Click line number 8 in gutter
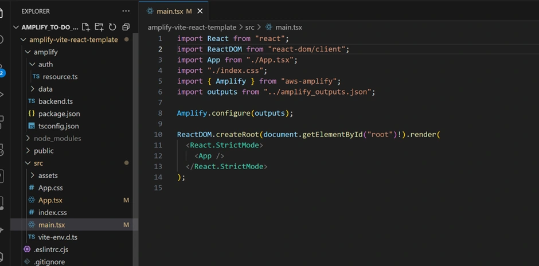The height and width of the screenshot is (266, 539). [x=160, y=113]
